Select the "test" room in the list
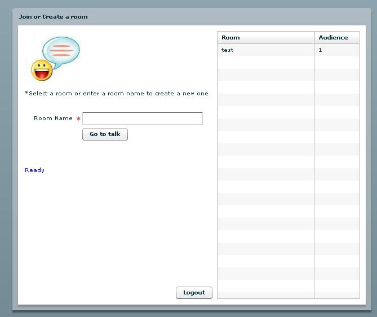This screenshot has height=317, width=377. tap(265, 50)
